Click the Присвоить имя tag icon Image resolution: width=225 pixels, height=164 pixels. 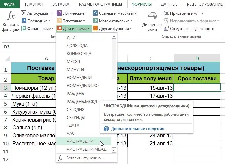point(166,13)
